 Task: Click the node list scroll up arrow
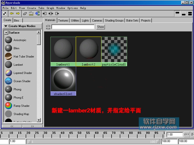click(x=39, y=32)
